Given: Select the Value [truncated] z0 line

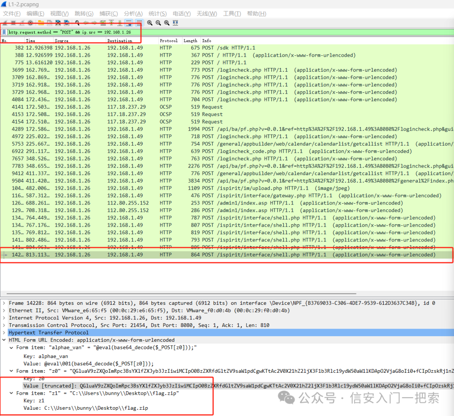Looking at the screenshot, I should (x=238, y=386).
